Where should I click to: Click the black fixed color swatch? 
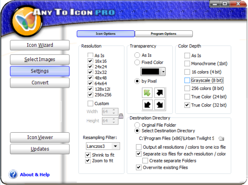pos(150,72)
